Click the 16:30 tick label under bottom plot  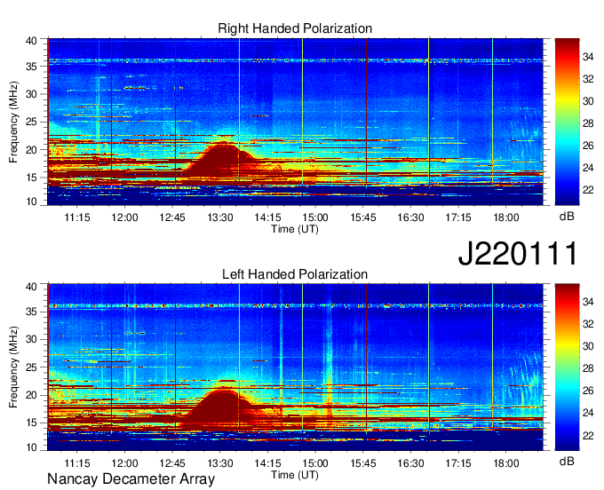410,463
